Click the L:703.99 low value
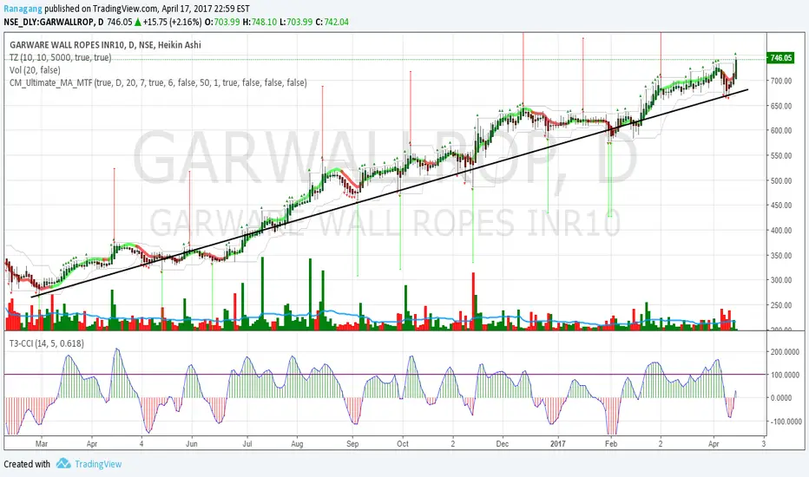 coord(296,23)
